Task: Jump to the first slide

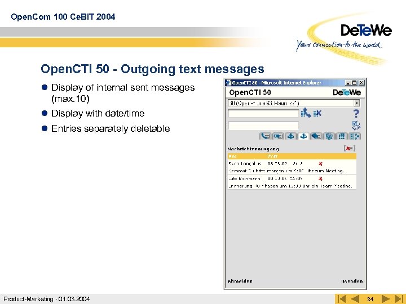Action: click(x=342, y=299)
